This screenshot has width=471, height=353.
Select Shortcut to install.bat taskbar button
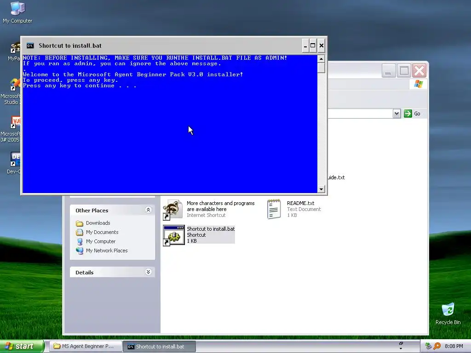[x=159, y=347]
